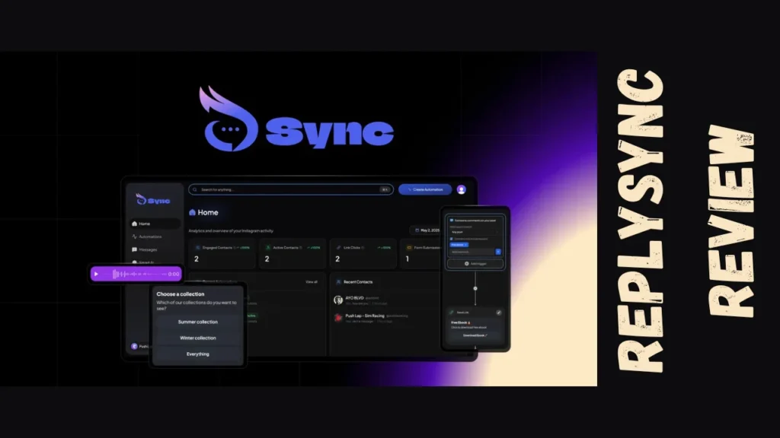The height and width of the screenshot is (438, 780).
Task: Click the connector node between flow cards
Action: click(x=475, y=288)
